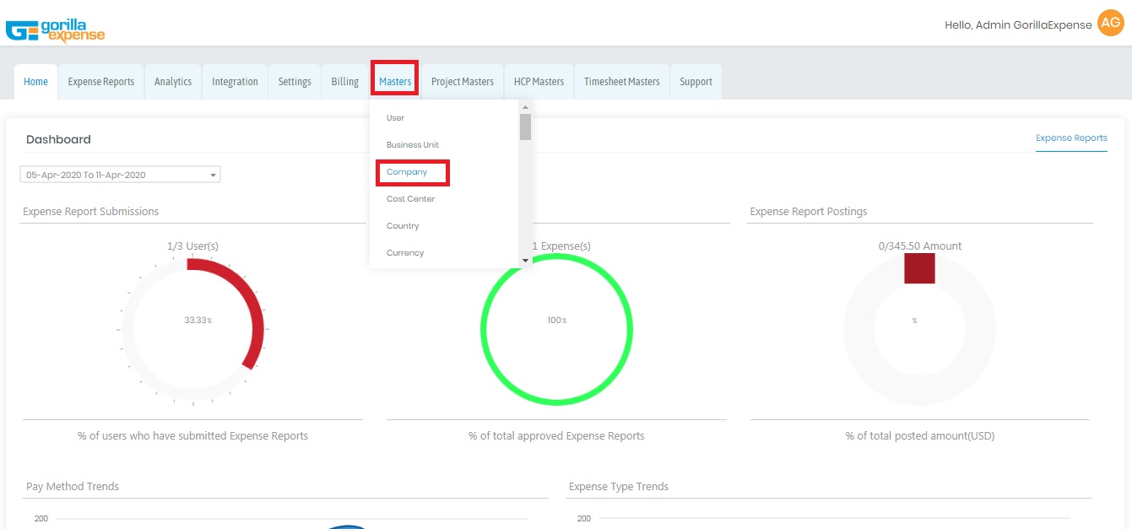Click '% of total posted amount(USD)' caption
Image resolution: width=1132 pixels, height=529 pixels.
(x=920, y=436)
